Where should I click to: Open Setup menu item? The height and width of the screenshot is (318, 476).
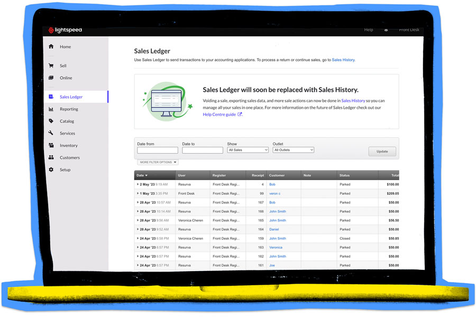[65, 170]
